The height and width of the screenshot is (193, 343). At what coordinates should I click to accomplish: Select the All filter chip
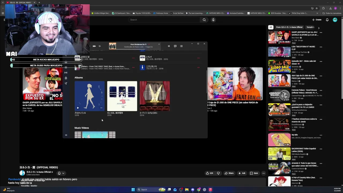coord(271,27)
